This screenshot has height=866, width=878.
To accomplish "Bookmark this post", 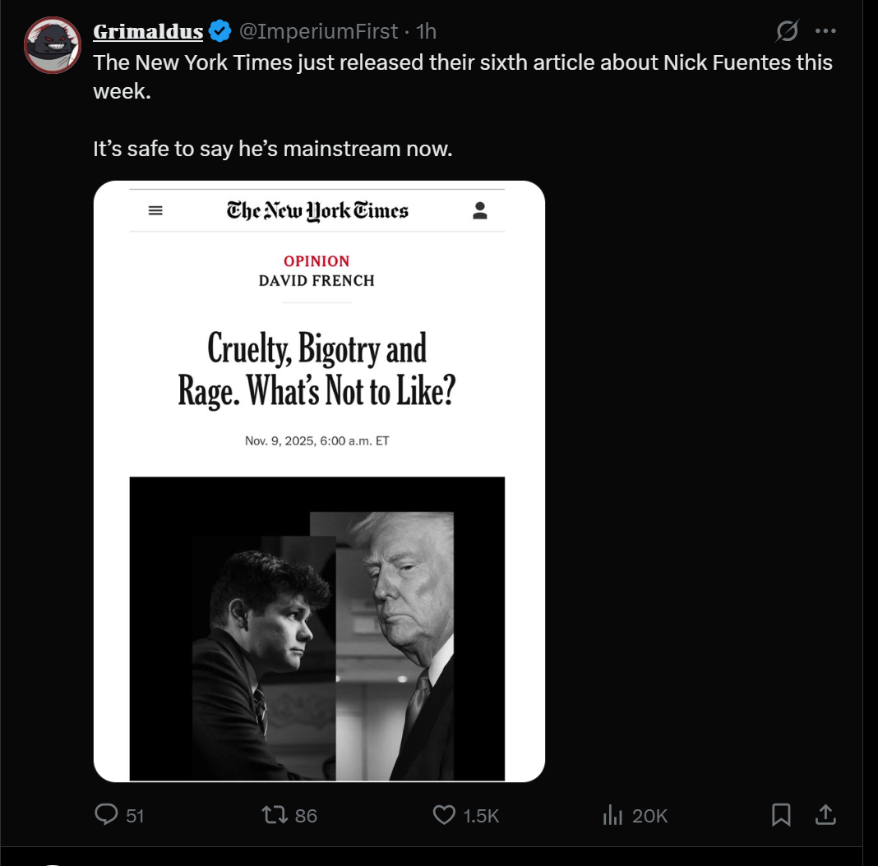I will [781, 814].
